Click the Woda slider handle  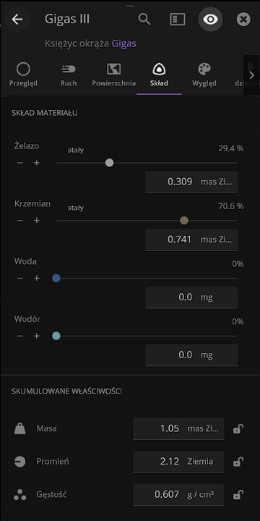click(x=56, y=279)
